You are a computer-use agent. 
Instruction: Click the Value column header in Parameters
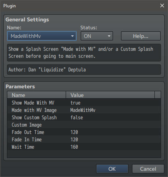110,95
